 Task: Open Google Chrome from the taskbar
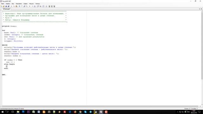click(x=80, y=112)
